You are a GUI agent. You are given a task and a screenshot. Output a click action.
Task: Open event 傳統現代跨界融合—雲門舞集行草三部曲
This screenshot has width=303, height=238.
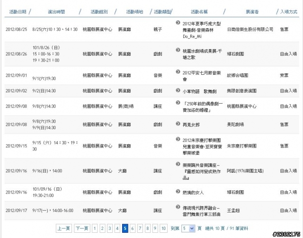point(201,211)
